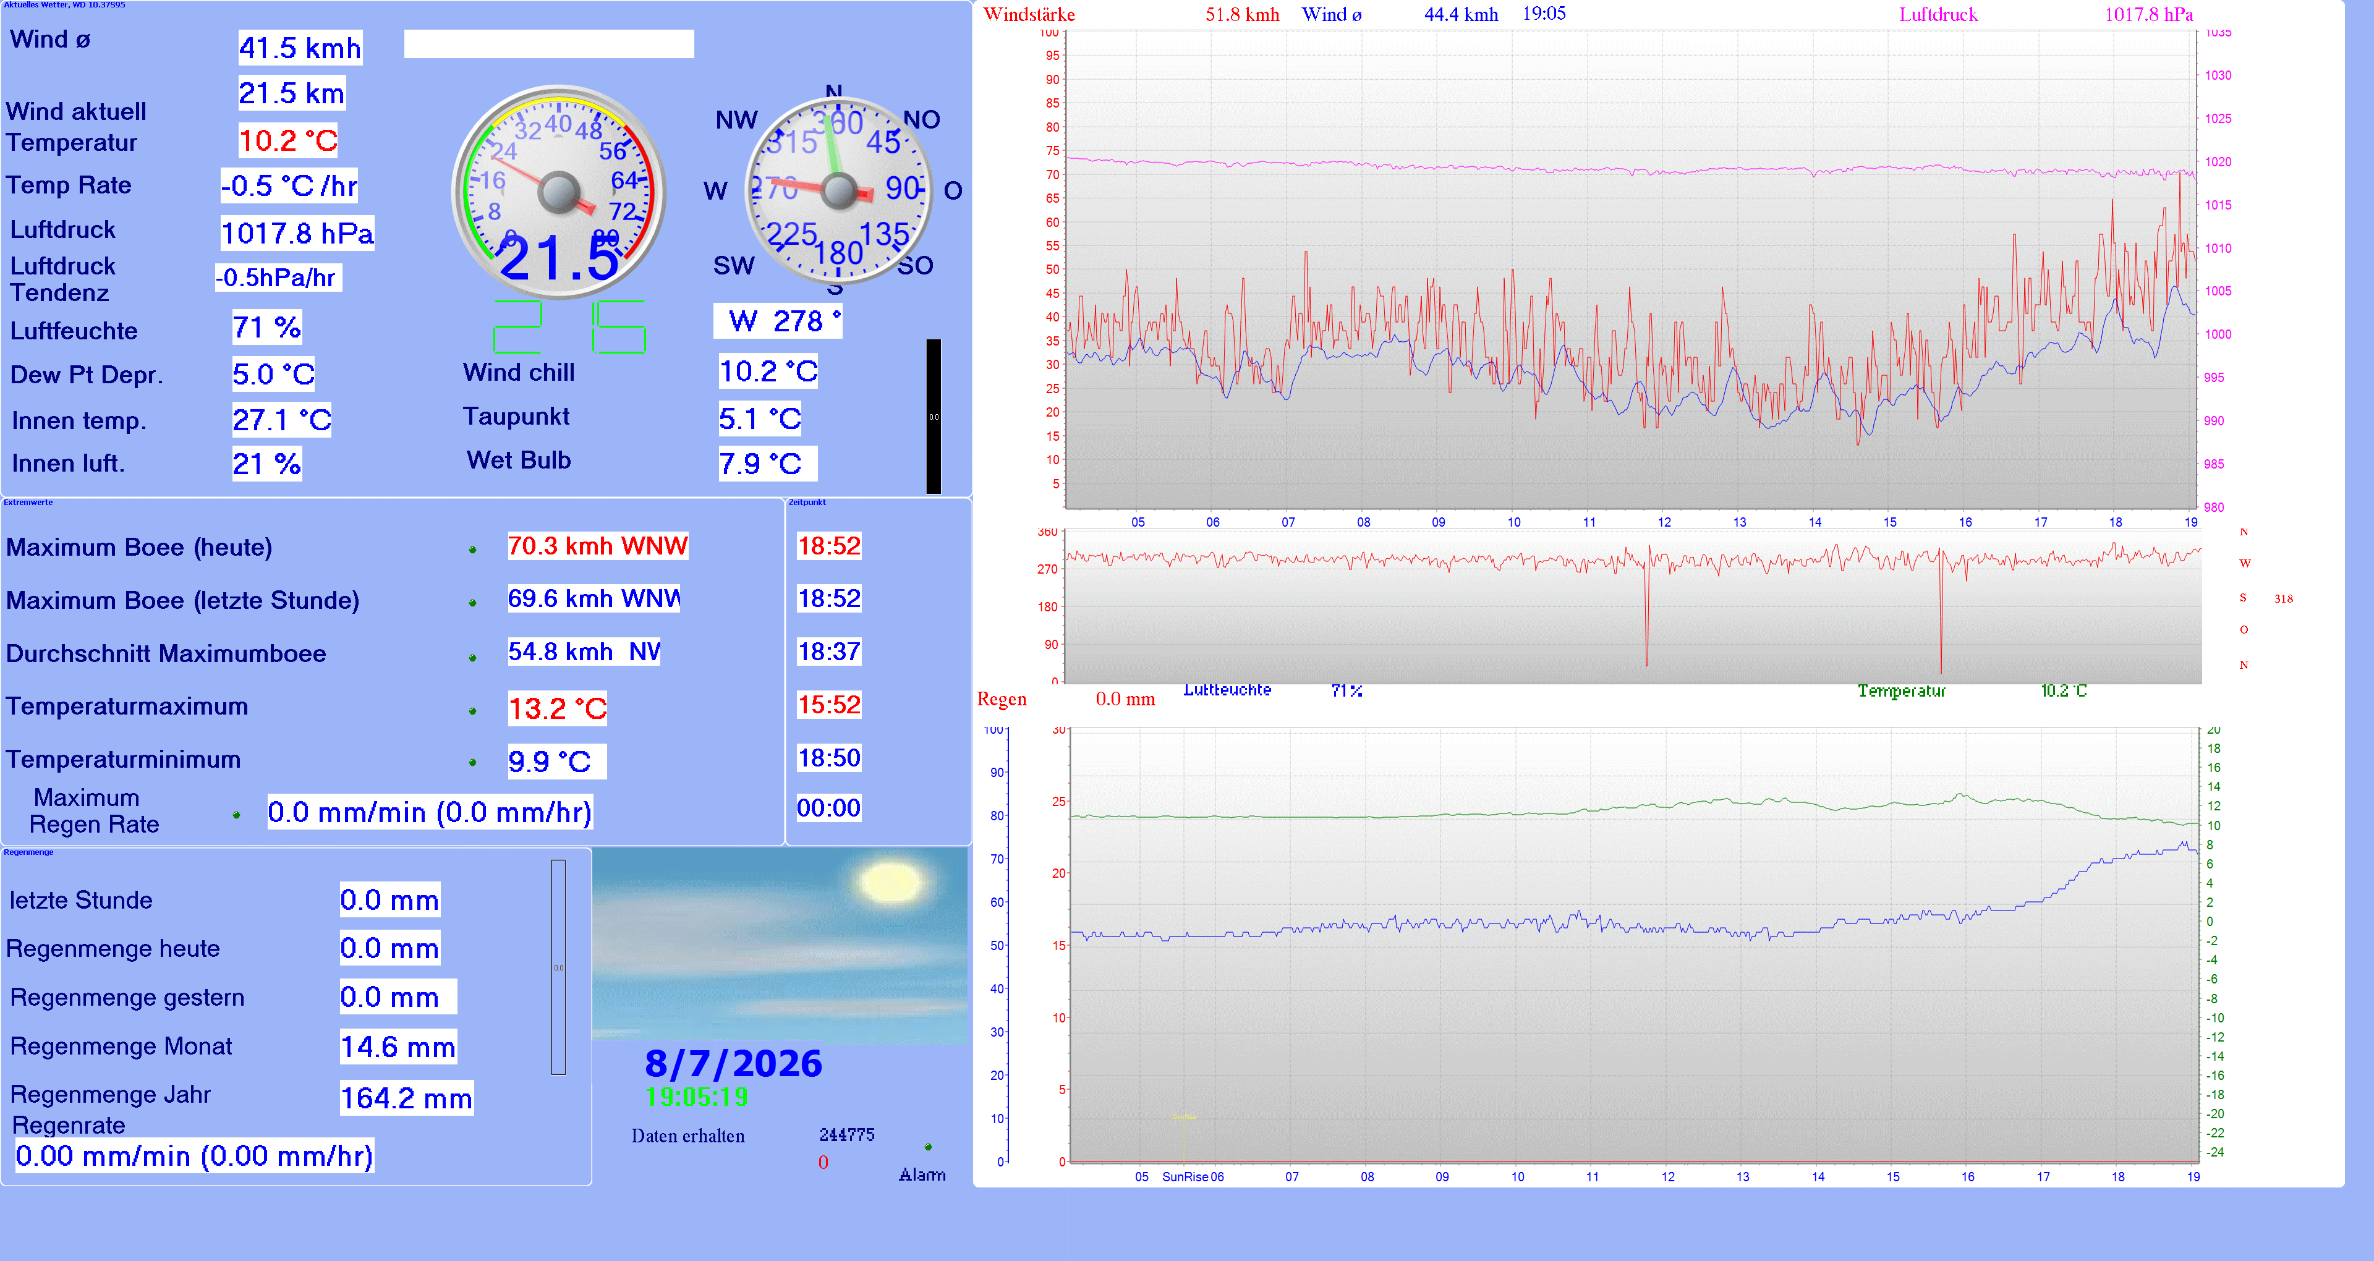Click the data counter 244775
Screen dimensions: 2374x1261
(847, 1135)
